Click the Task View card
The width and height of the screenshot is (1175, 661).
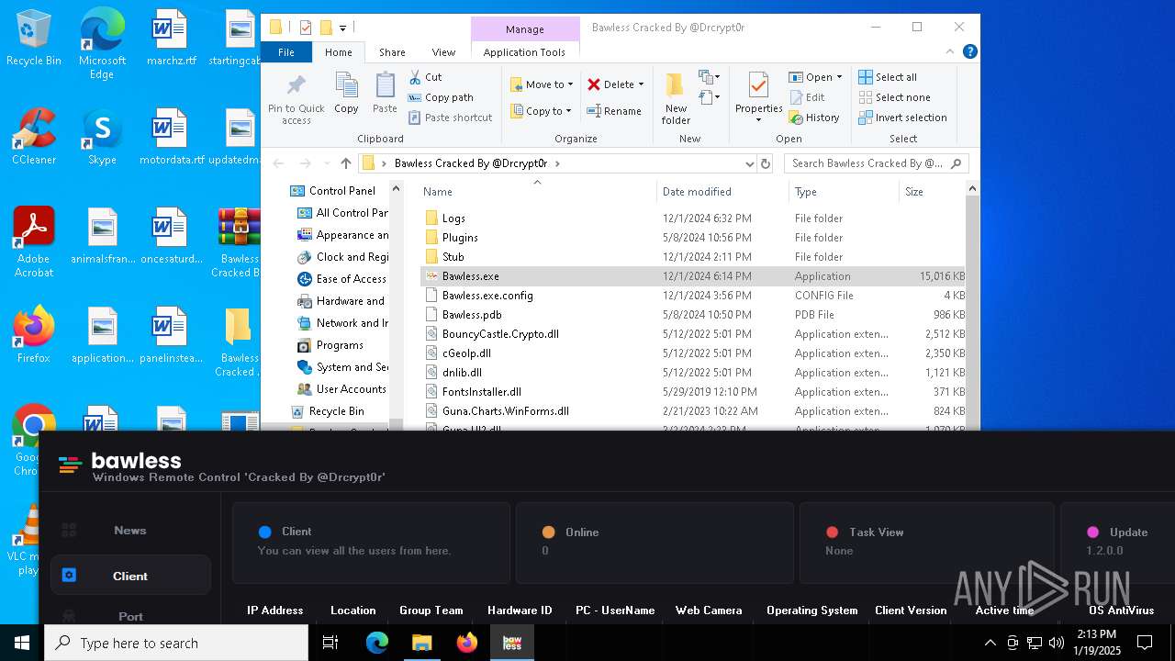[x=926, y=543]
